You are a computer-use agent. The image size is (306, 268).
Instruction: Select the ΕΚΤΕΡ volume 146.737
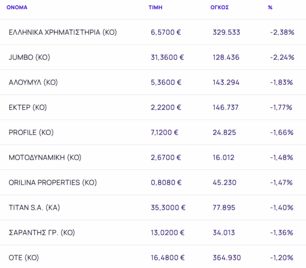tap(226, 107)
